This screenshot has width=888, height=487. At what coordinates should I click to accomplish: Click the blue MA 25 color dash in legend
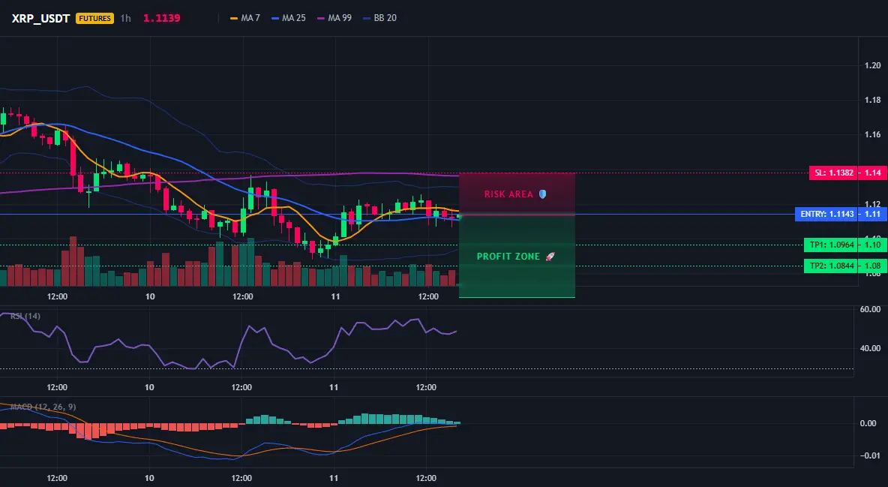point(275,18)
